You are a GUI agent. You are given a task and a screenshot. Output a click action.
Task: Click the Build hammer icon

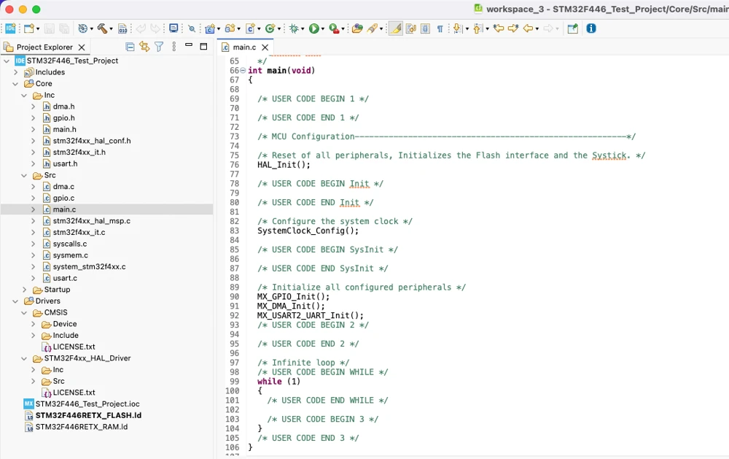point(102,28)
